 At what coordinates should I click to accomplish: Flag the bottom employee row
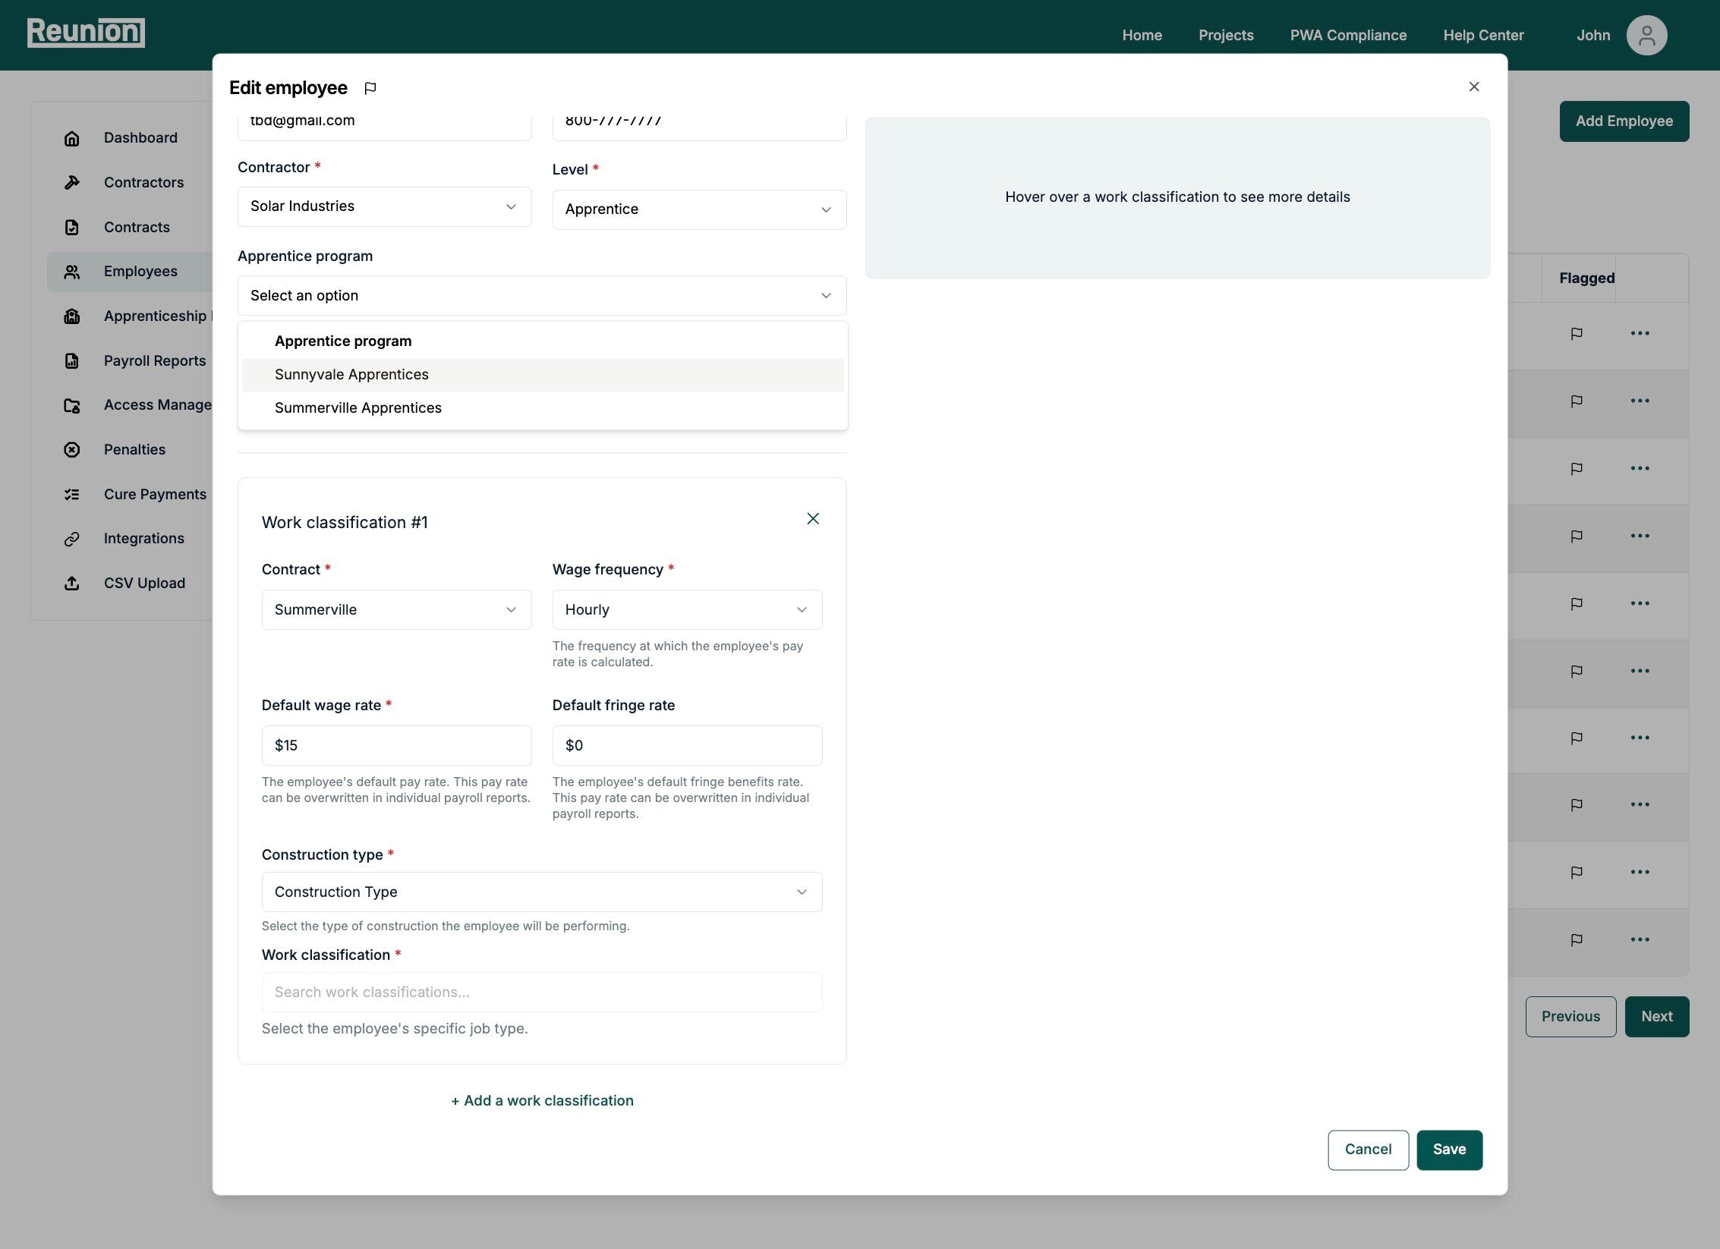[x=1577, y=939]
